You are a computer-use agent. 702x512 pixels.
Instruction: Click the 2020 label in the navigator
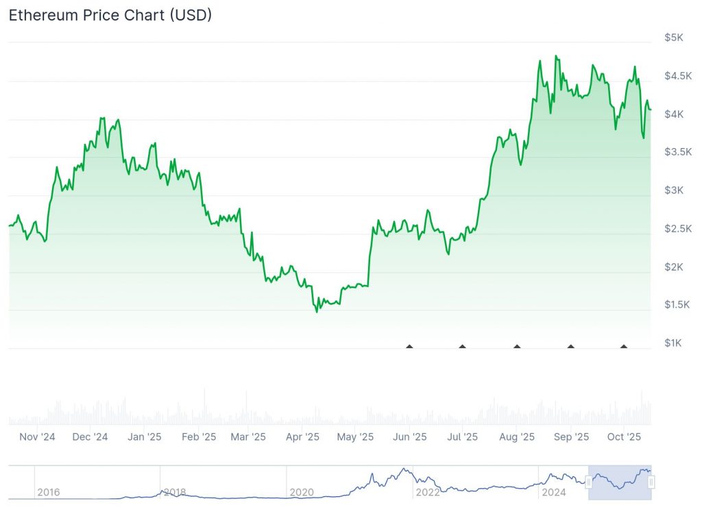tap(301, 492)
